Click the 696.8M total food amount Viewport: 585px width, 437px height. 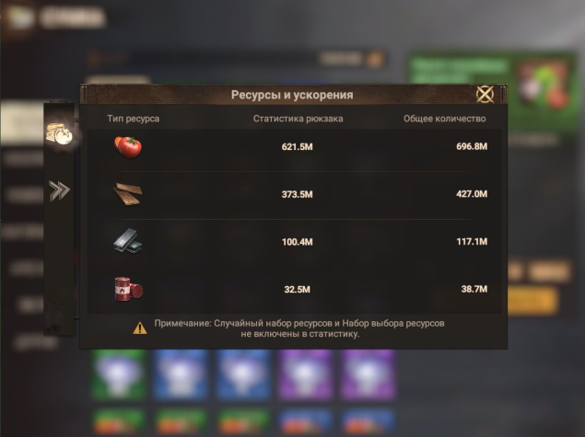pos(472,146)
